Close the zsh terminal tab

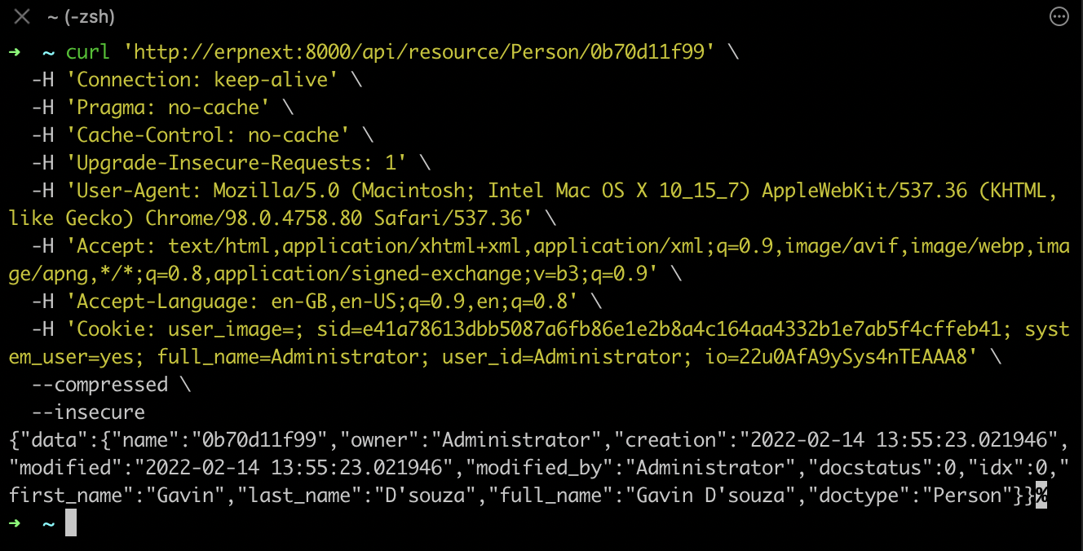[x=22, y=16]
